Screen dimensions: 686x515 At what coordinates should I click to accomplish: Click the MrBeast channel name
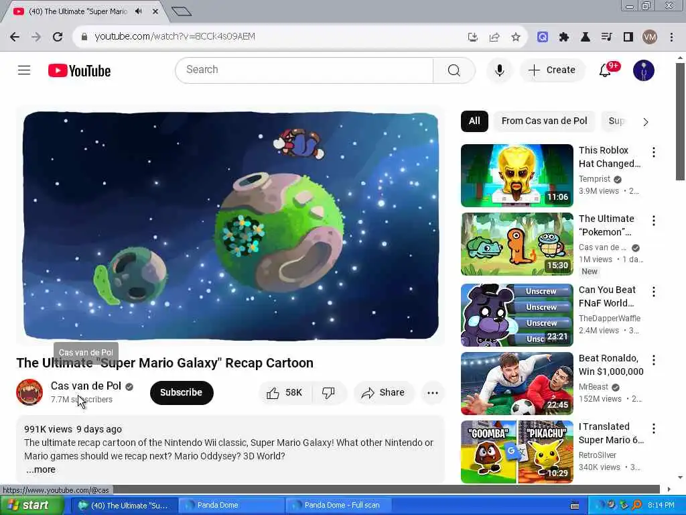click(x=594, y=387)
